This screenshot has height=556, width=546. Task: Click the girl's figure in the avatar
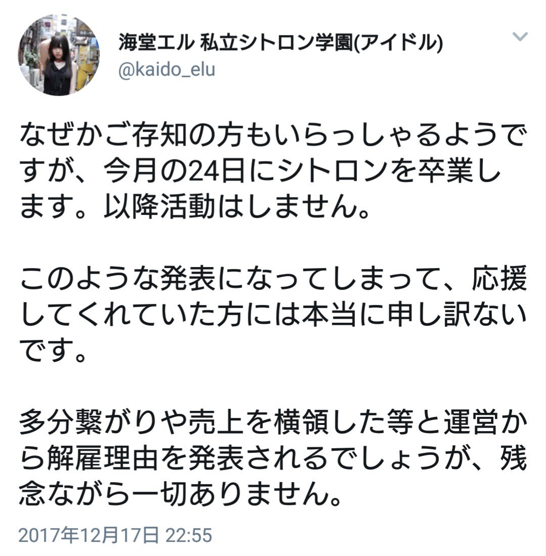pyautogui.click(x=60, y=65)
